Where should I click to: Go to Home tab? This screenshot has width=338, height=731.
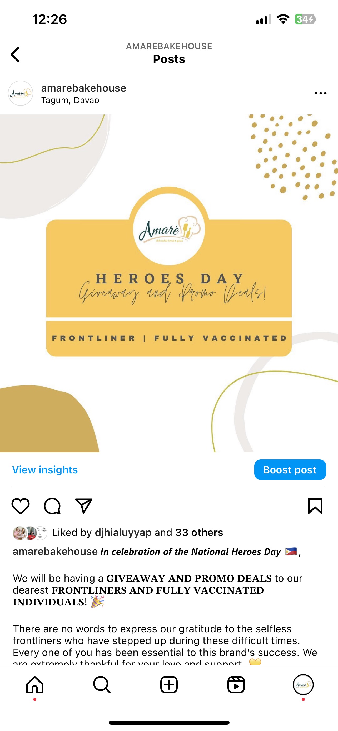[35, 685]
